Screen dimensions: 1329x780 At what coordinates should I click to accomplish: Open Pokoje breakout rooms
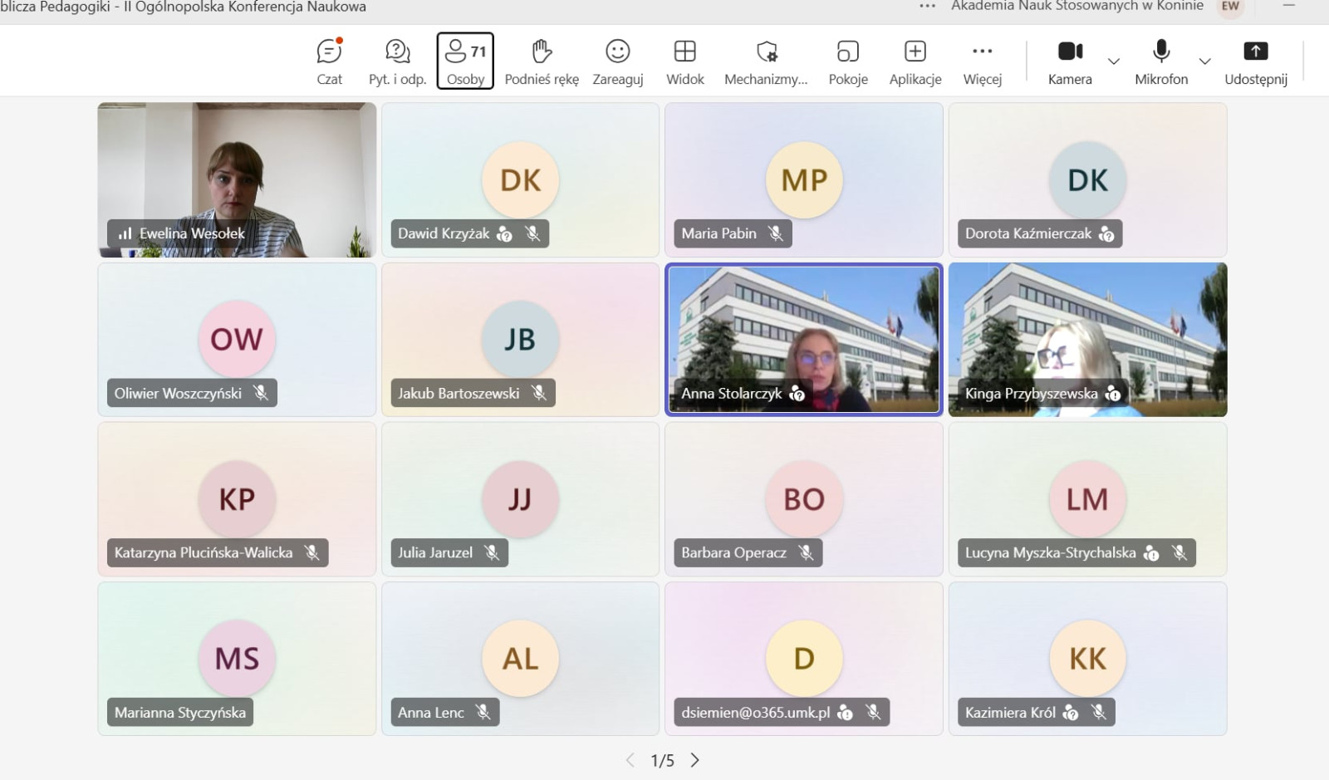[x=847, y=61]
